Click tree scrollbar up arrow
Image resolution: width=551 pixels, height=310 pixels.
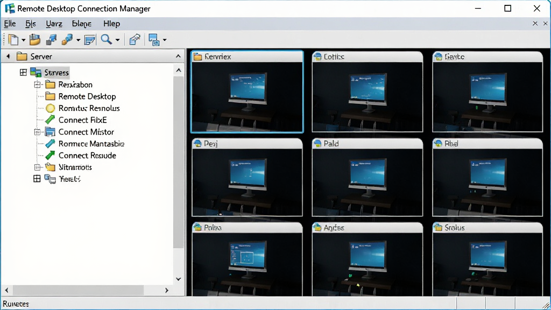(x=179, y=71)
